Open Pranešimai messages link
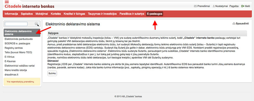 203,6
